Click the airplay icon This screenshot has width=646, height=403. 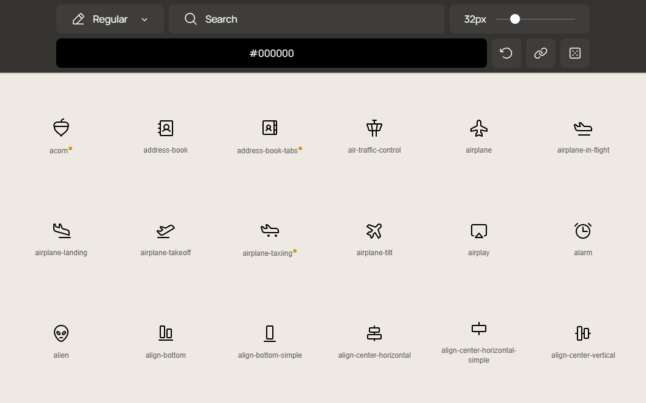click(479, 231)
